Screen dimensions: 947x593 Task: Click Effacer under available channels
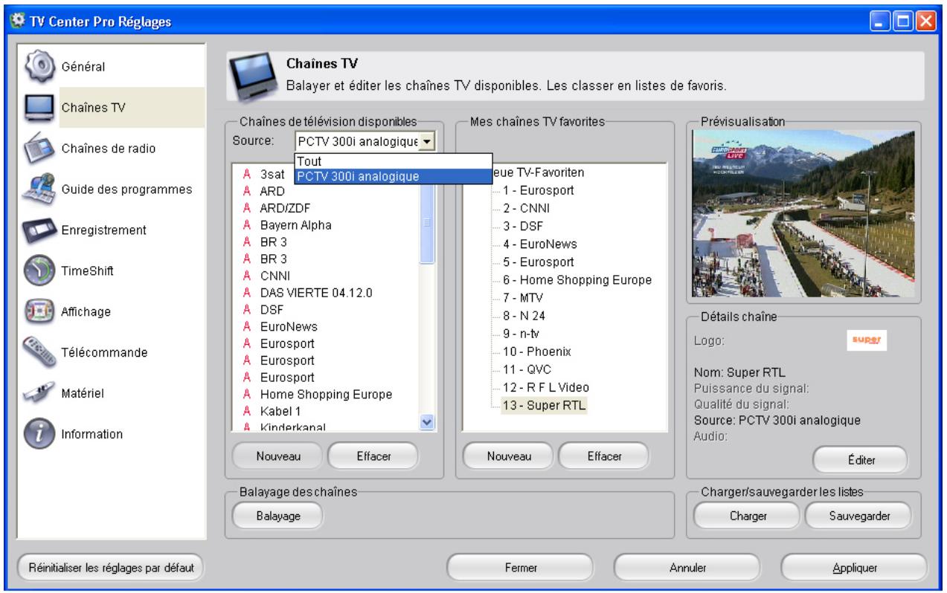373,456
